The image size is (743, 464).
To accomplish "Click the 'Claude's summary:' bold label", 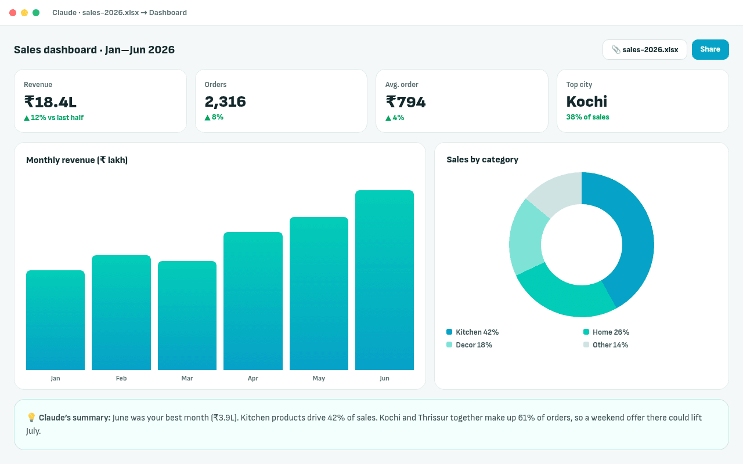I will tap(74, 418).
